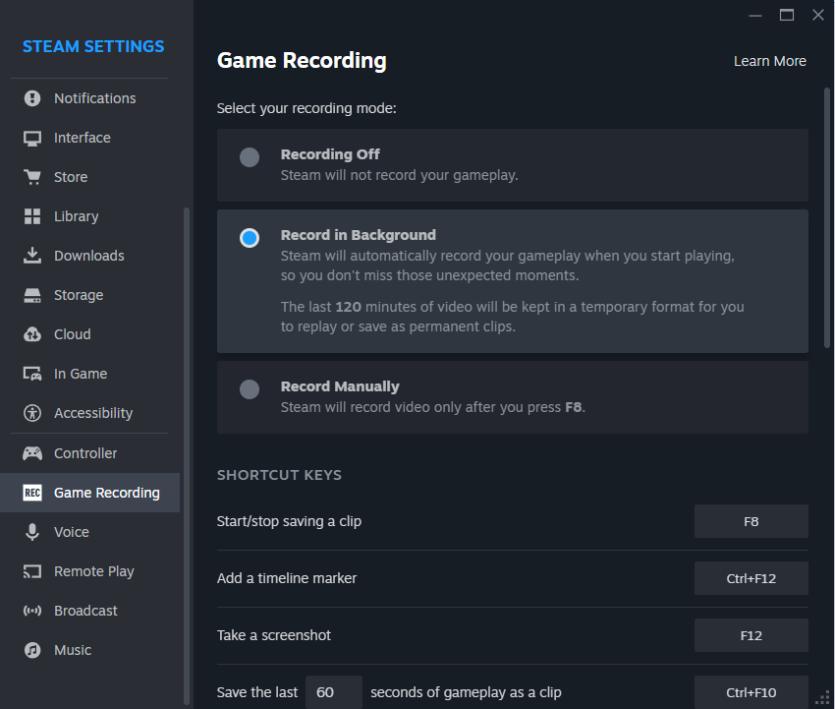
Task: Switch to Cloud settings
Action: pyautogui.click(x=90, y=334)
